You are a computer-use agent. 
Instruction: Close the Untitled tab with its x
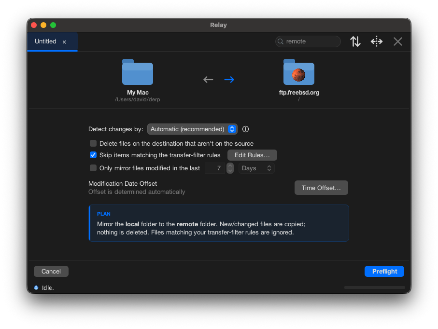pos(64,42)
